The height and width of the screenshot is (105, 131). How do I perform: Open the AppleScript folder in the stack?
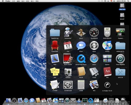click(x=55, y=33)
